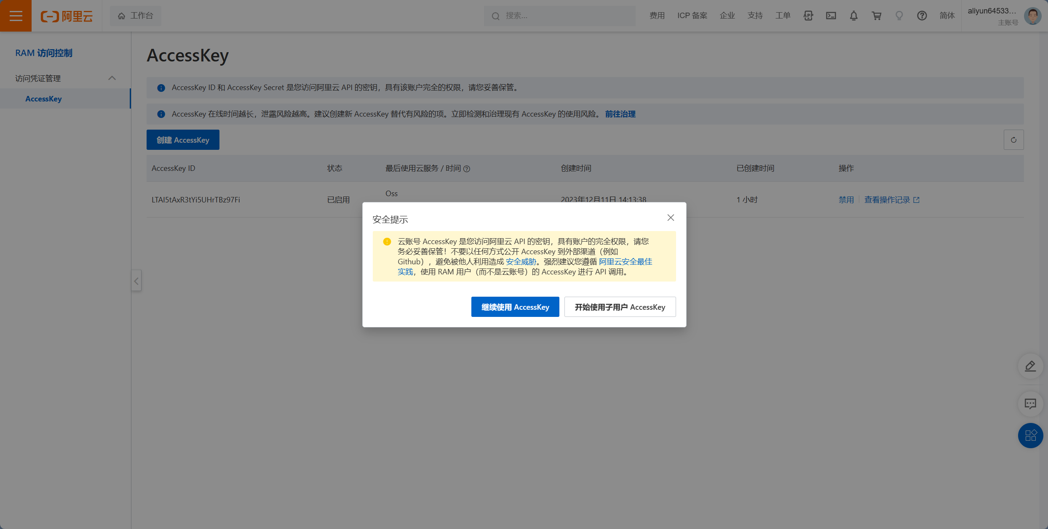Click the 前往治理 link
The height and width of the screenshot is (529, 1048).
click(x=620, y=114)
